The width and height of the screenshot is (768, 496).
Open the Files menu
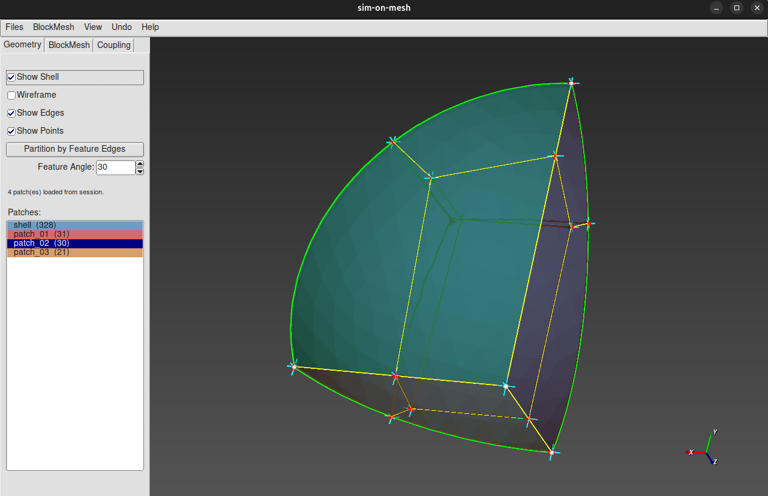point(14,27)
